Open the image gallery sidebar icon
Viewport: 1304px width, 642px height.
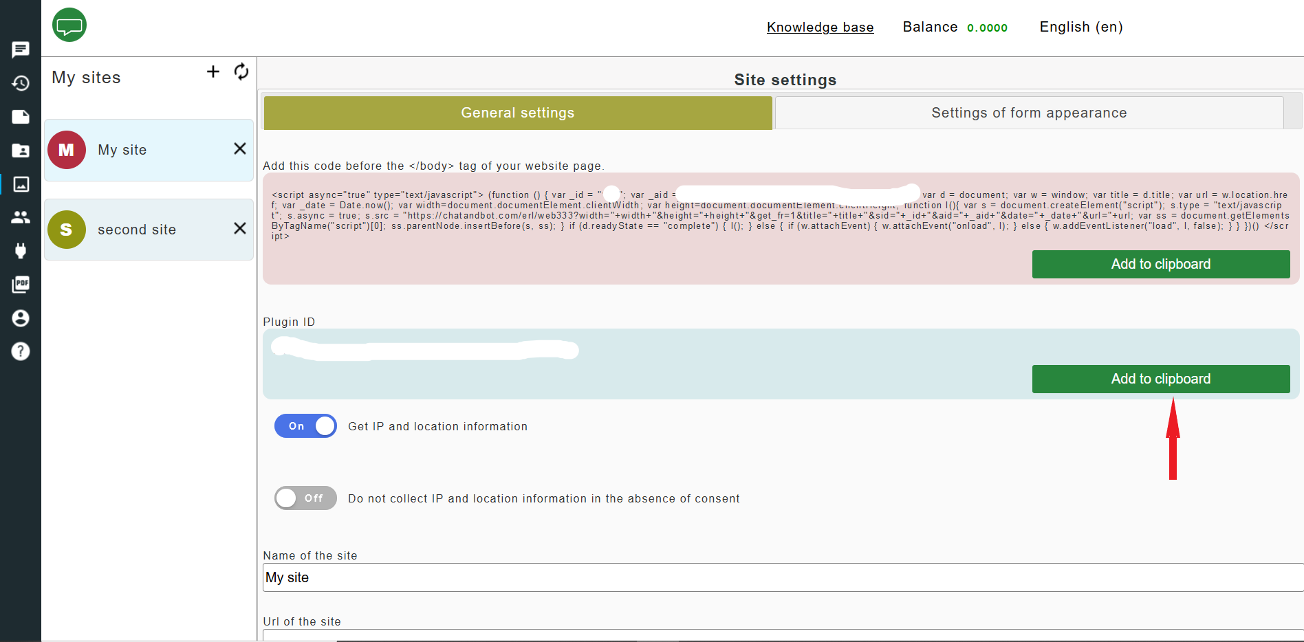tap(21, 184)
